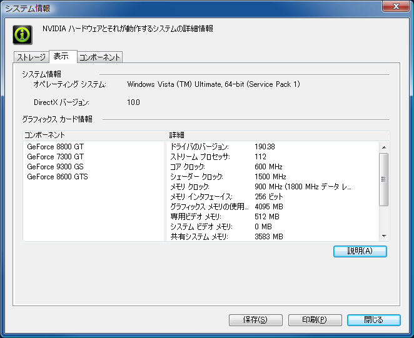The height and width of the screenshot is (338, 414).
Task: Open the コンポーネント tab
Action: click(x=100, y=57)
